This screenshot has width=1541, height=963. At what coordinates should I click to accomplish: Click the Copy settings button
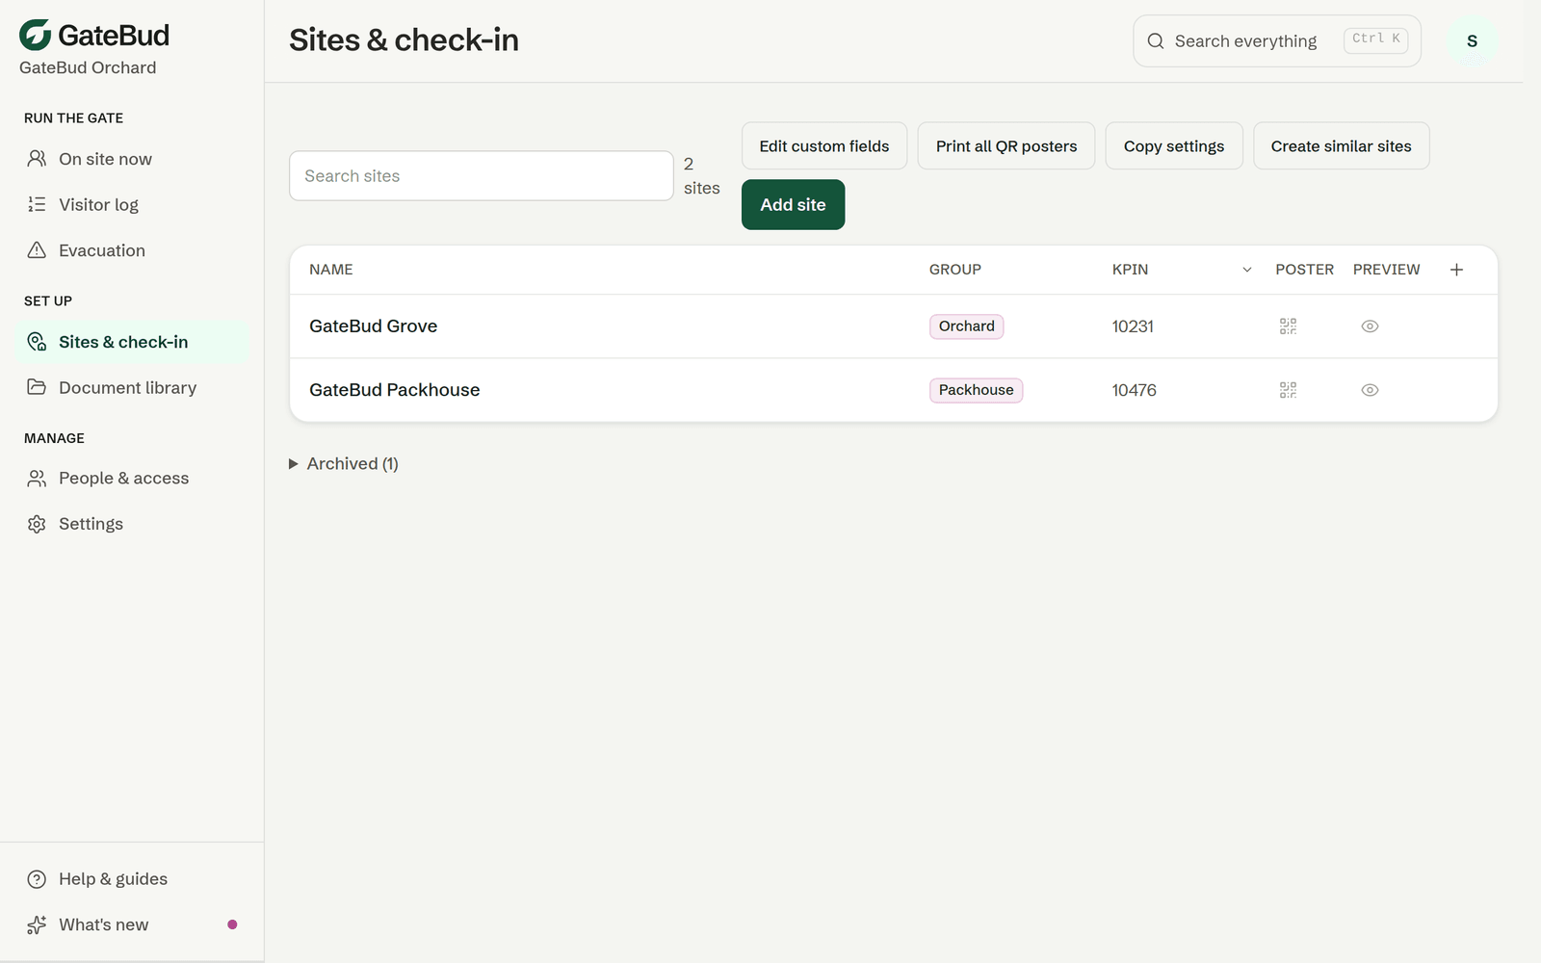click(x=1174, y=146)
